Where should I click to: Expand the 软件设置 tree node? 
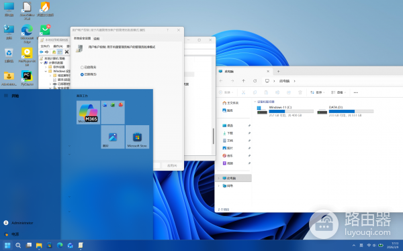coord(46,67)
